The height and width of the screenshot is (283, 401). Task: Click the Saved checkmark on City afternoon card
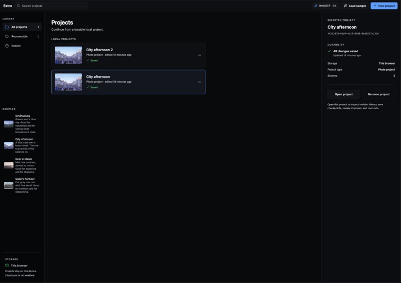tap(88, 87)
